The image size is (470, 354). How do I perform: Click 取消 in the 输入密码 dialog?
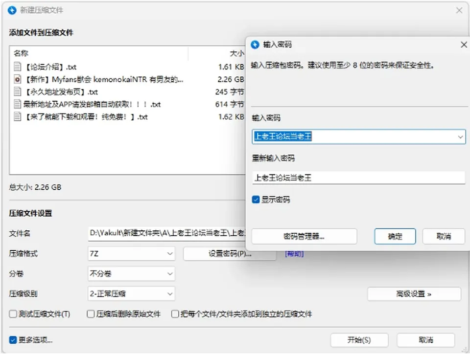444,236
